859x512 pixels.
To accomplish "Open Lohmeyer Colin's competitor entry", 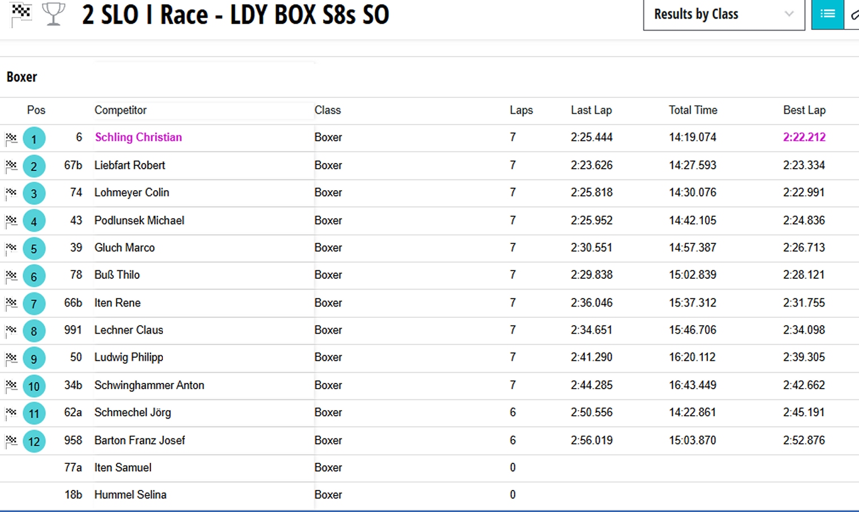I will coord(131,193).
